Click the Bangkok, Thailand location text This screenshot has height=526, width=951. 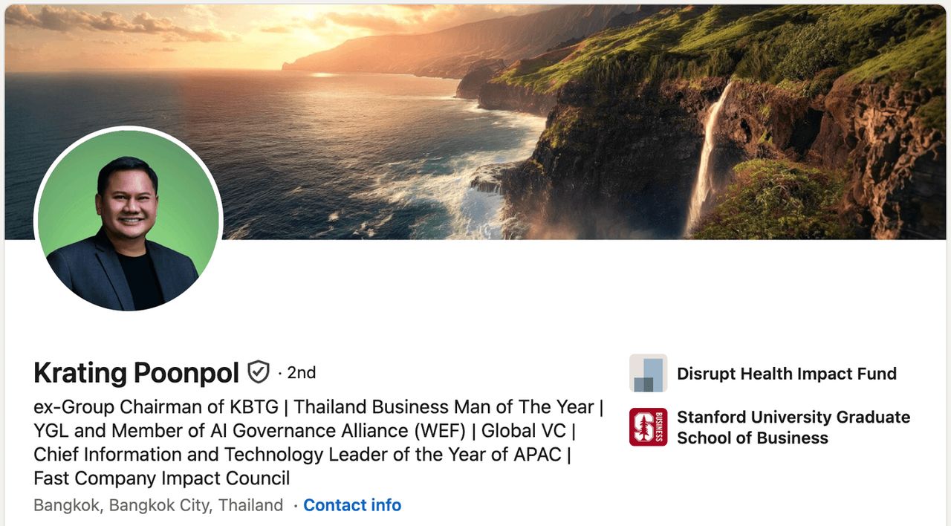(x=158, y=505)
